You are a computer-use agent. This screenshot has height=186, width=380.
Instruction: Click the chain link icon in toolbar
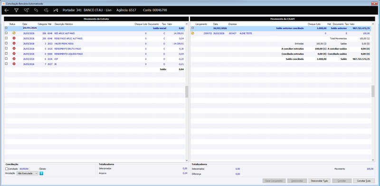pyautogui.click(x=36, y=10)
